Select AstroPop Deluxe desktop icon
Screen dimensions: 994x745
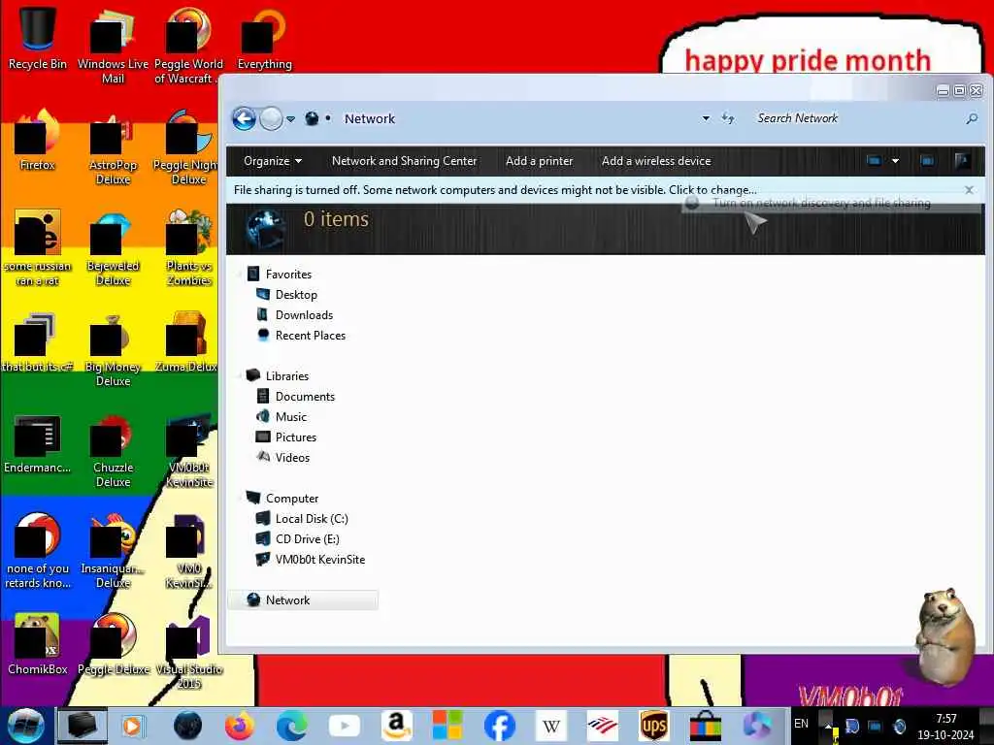(113, 147)
